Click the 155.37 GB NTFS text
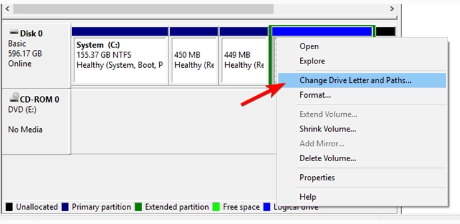Viewport: 460px width, 224px height. 104,55
